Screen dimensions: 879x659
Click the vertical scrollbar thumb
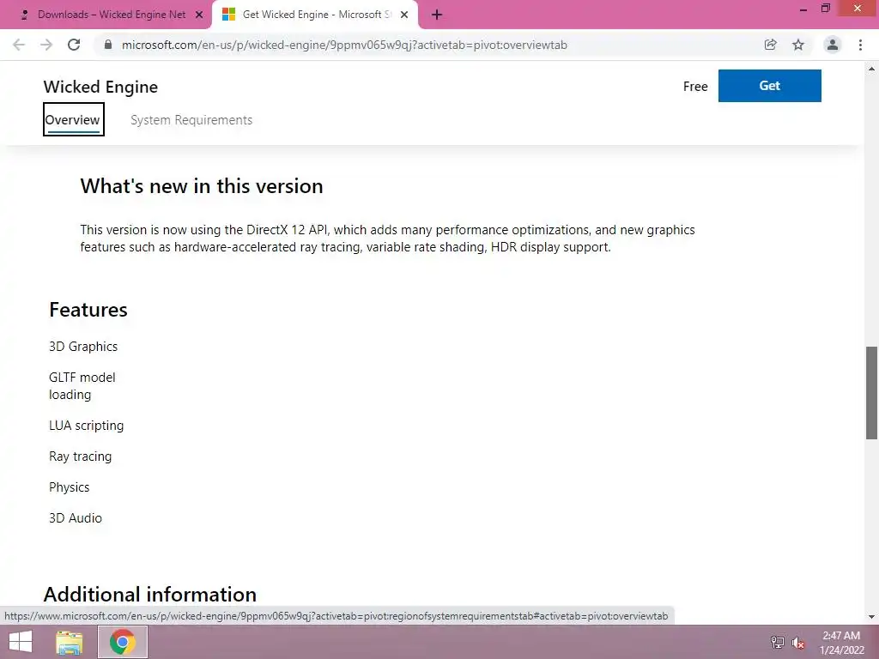(x=872, y=393)
